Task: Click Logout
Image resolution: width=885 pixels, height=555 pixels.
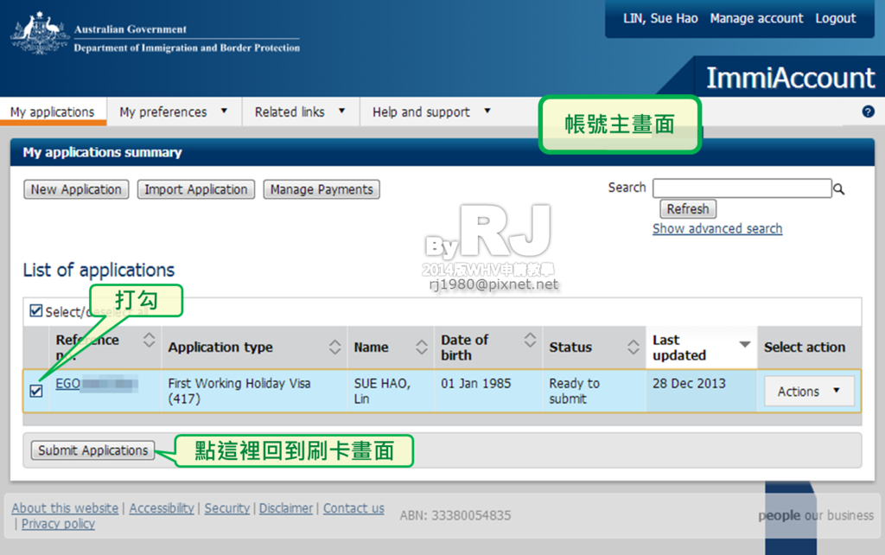Action: tap(836, 19)
